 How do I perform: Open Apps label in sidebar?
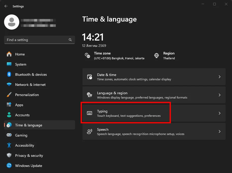tap(19, 105)
